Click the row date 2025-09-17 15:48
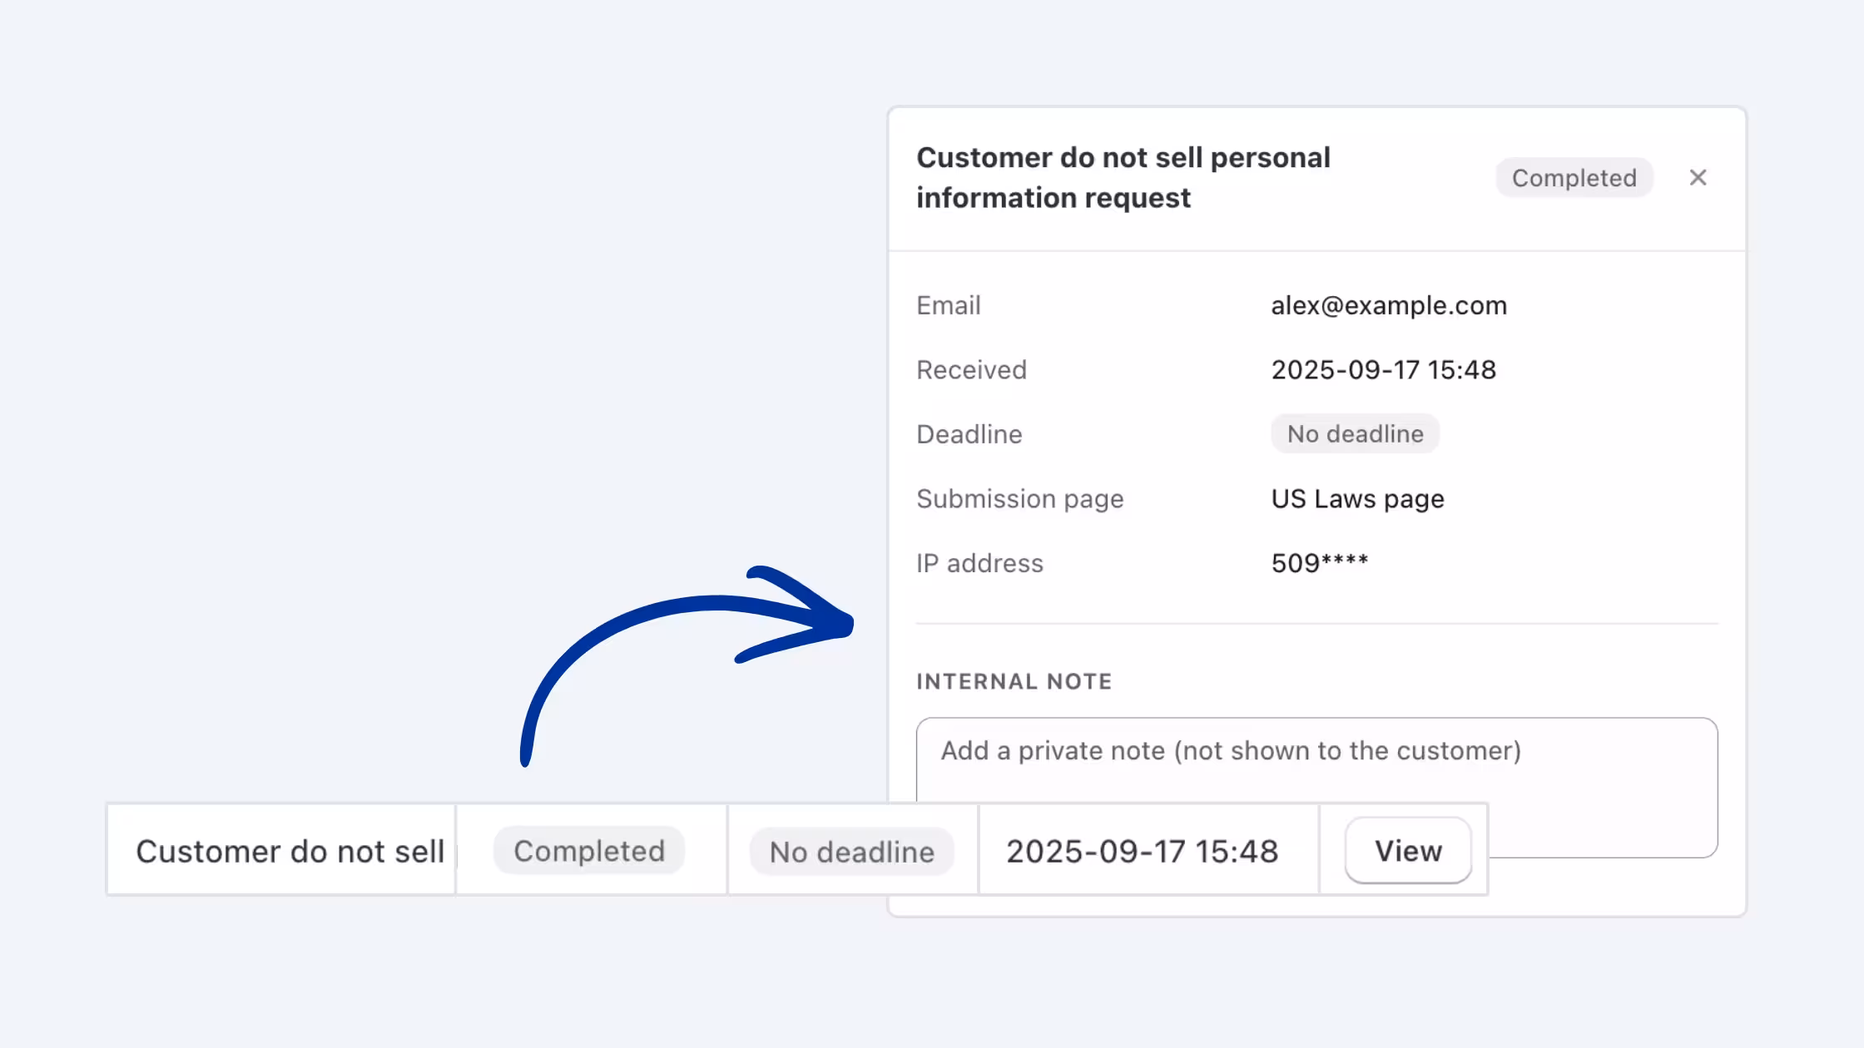Viewport: 1864px width, 1048px height. [1142, 852]
